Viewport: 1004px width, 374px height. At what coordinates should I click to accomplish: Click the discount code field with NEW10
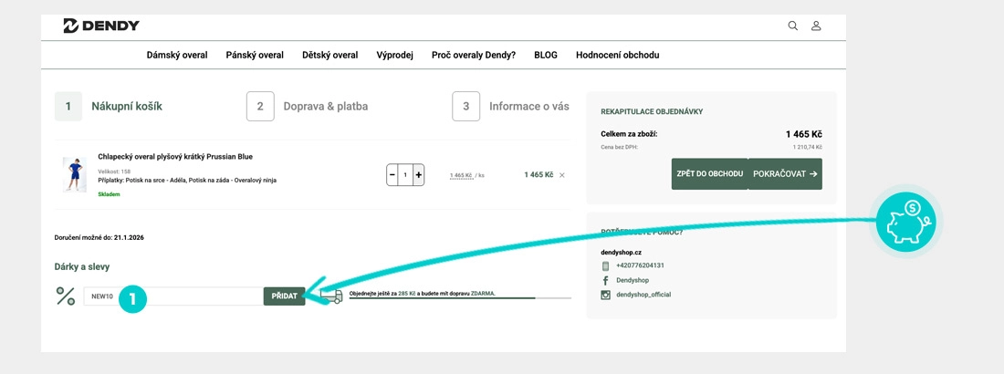(x=173, y=296)
